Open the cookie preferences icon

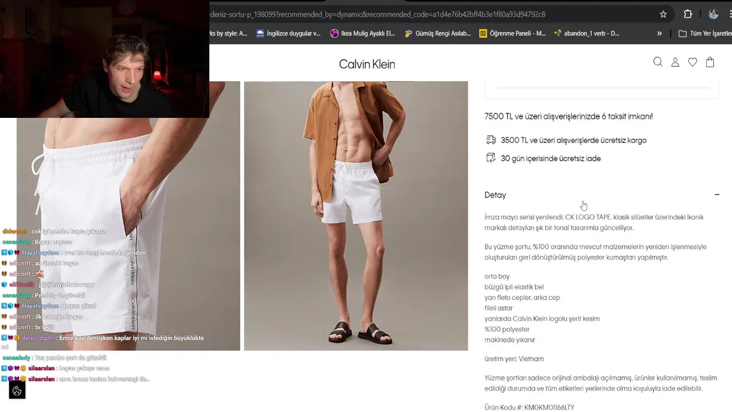[17, 391]
